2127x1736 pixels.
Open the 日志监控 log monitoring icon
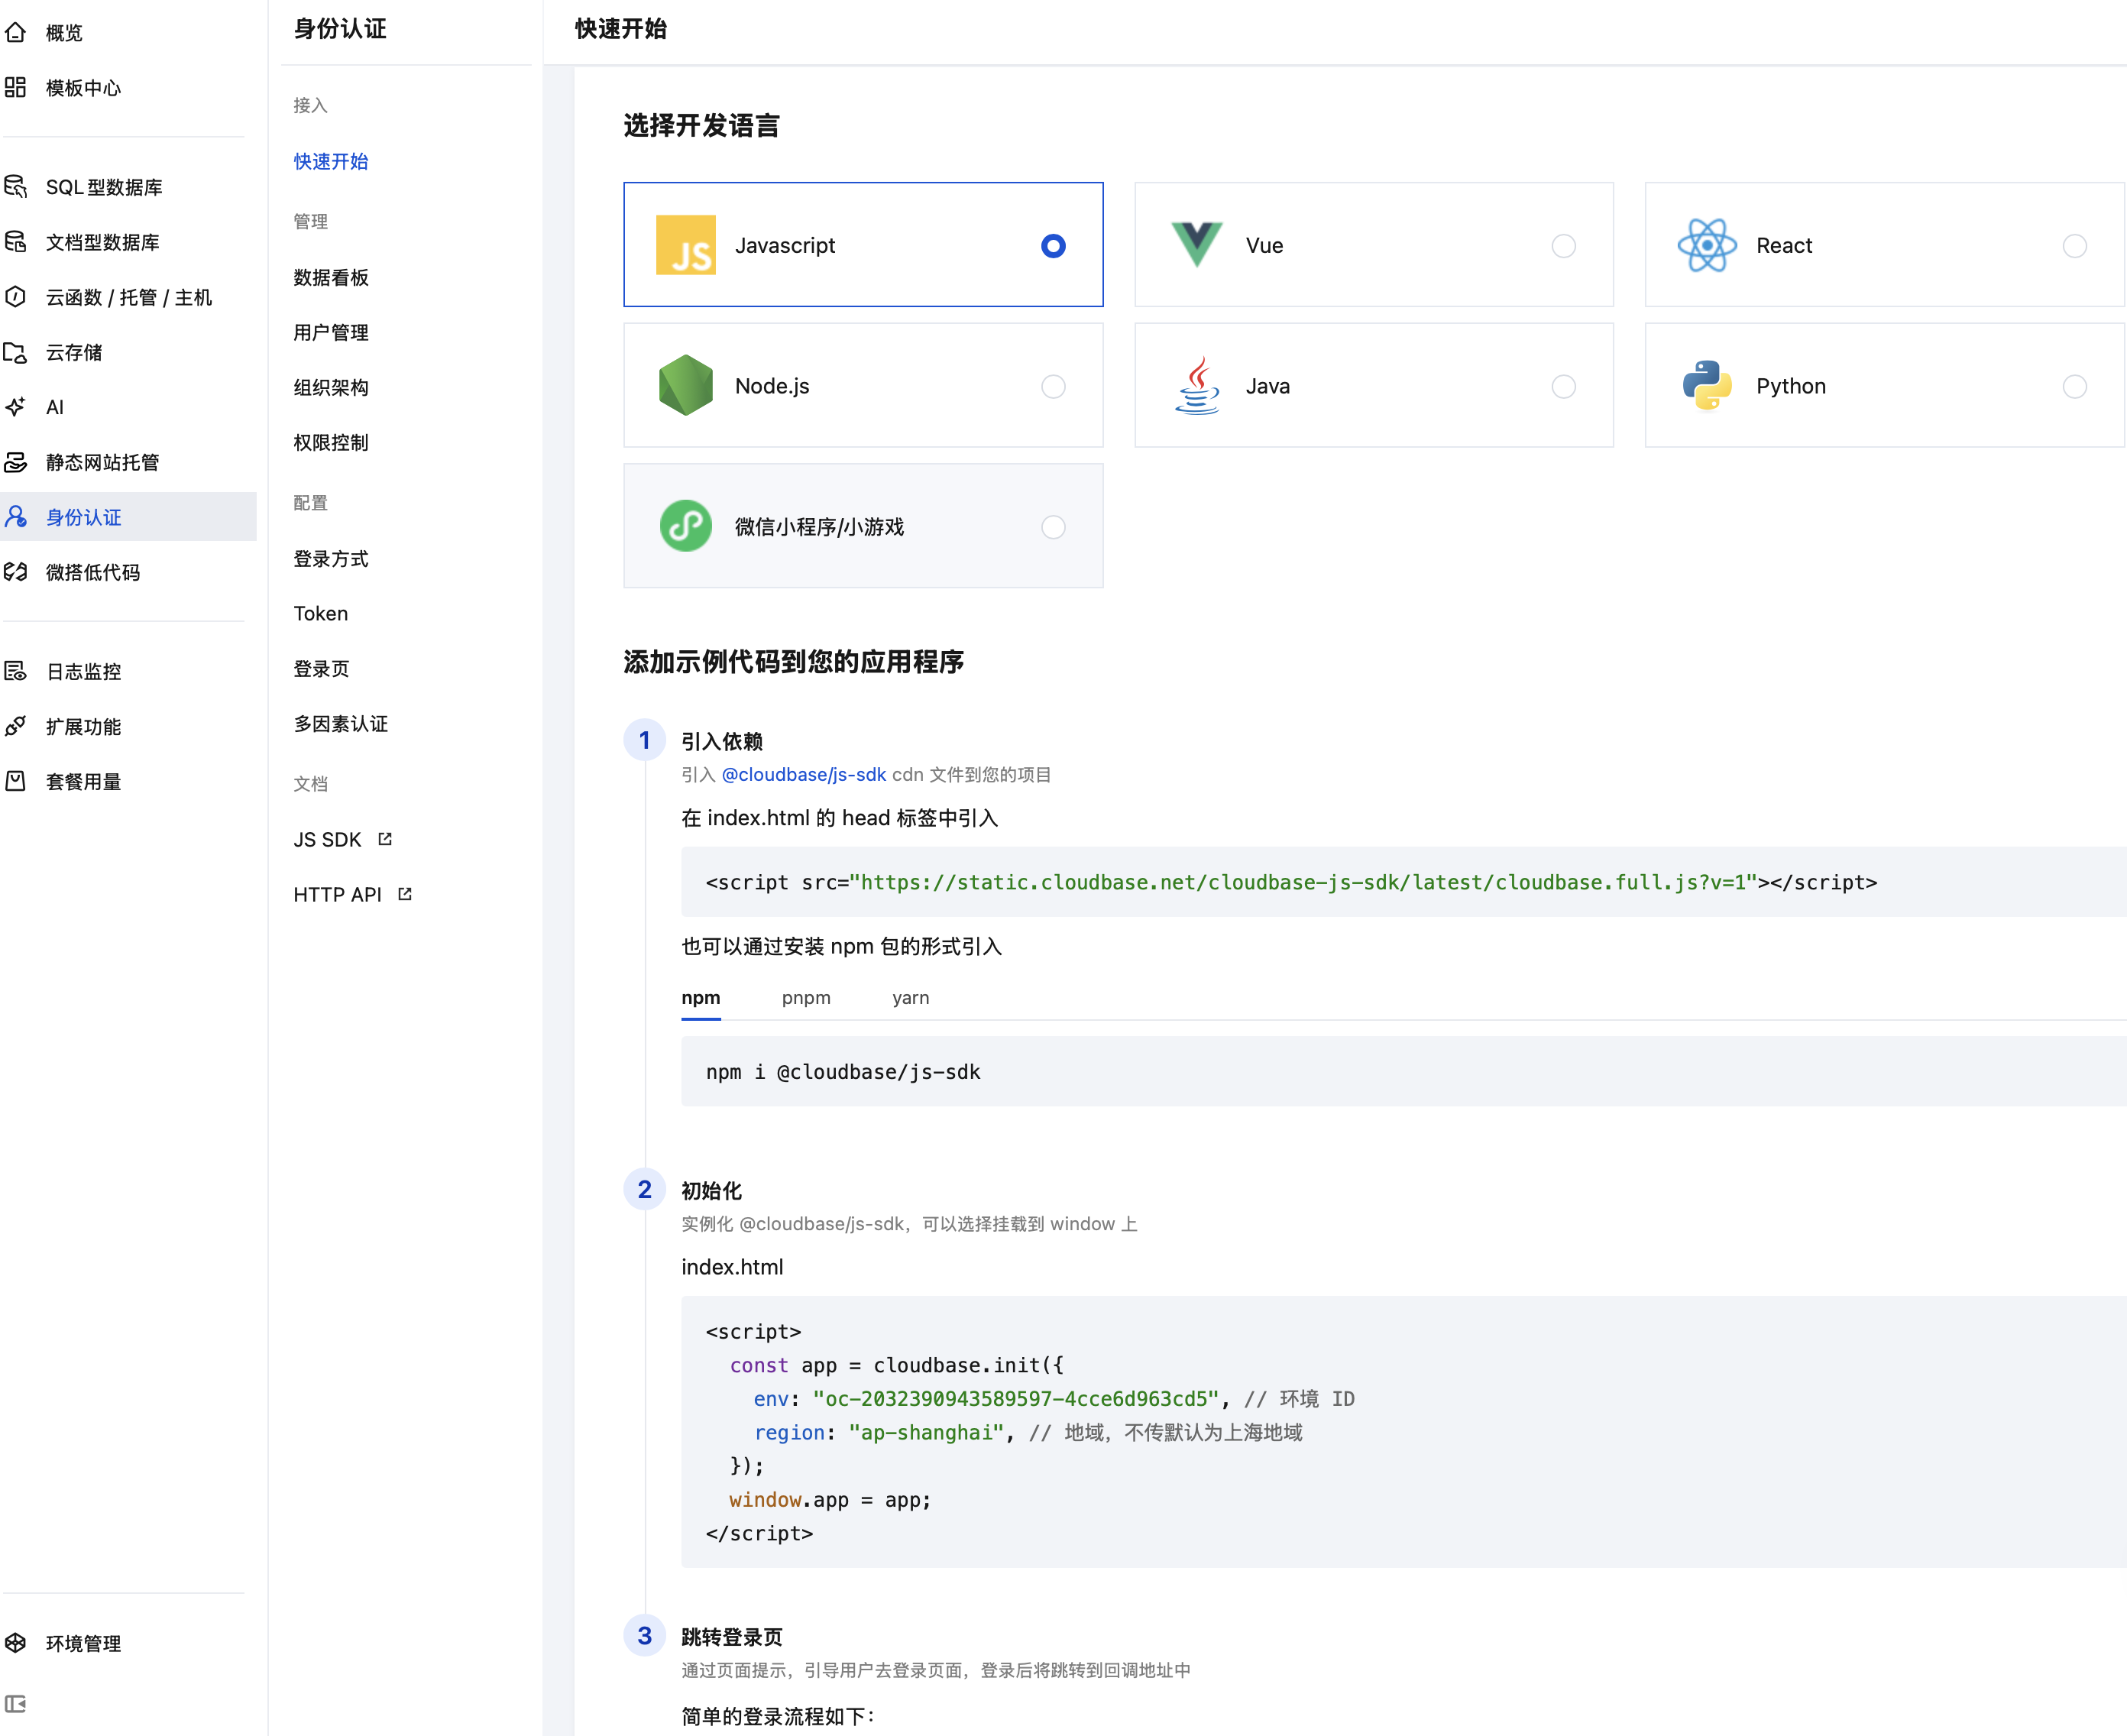[16, 671]
